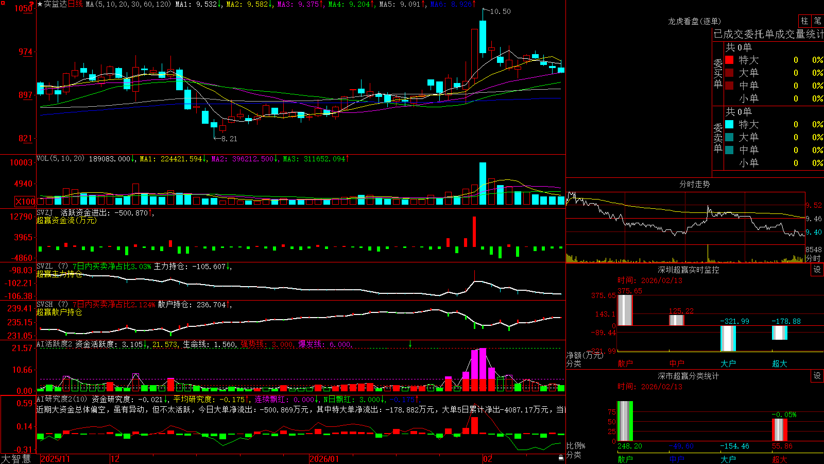Click the 超大 bar showing -178.88
Image resolution: width=824 pixels, height=464 pixels.
click(x=780, y=333)
